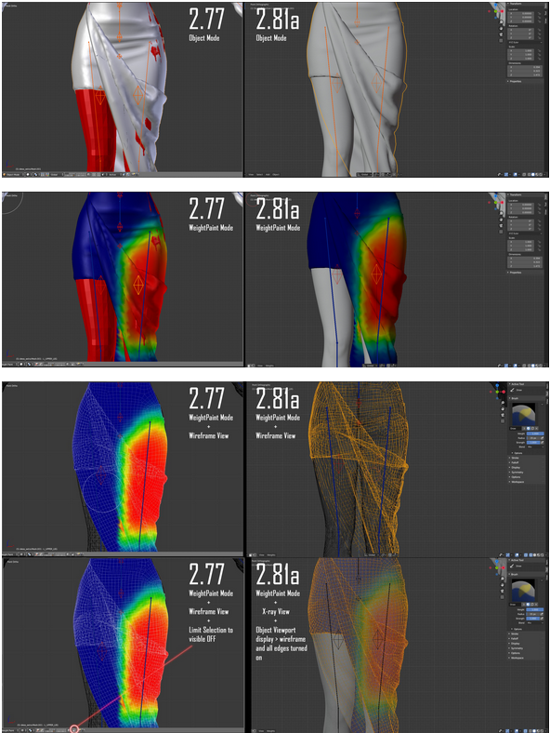Click the zoom magnifier icon in the top 2.81a viewport

501,22
